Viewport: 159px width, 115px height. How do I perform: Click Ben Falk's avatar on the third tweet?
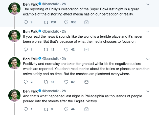tap(14, 63)
